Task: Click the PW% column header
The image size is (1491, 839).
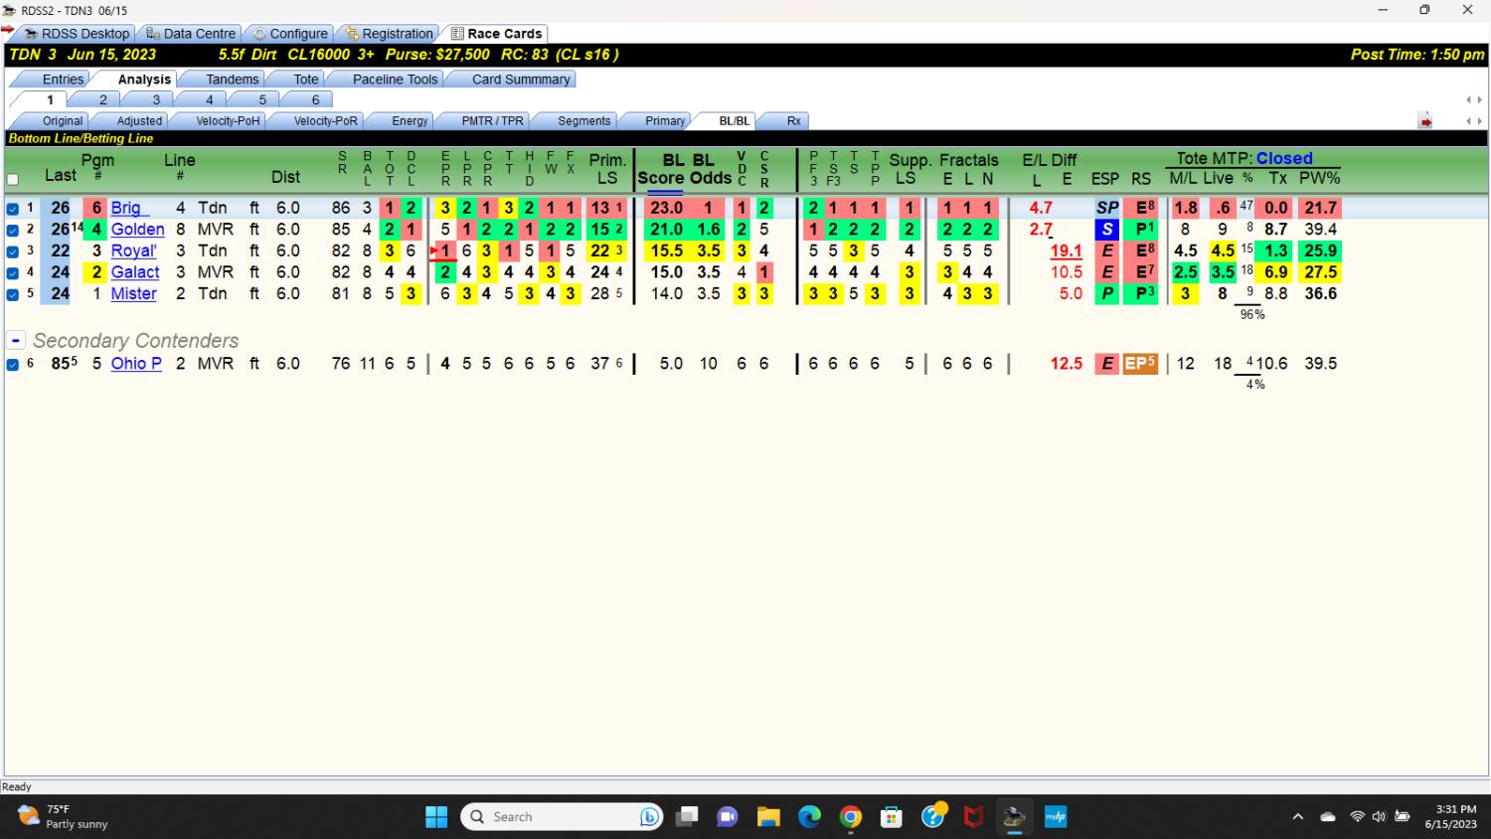Action: point(1320,178)
